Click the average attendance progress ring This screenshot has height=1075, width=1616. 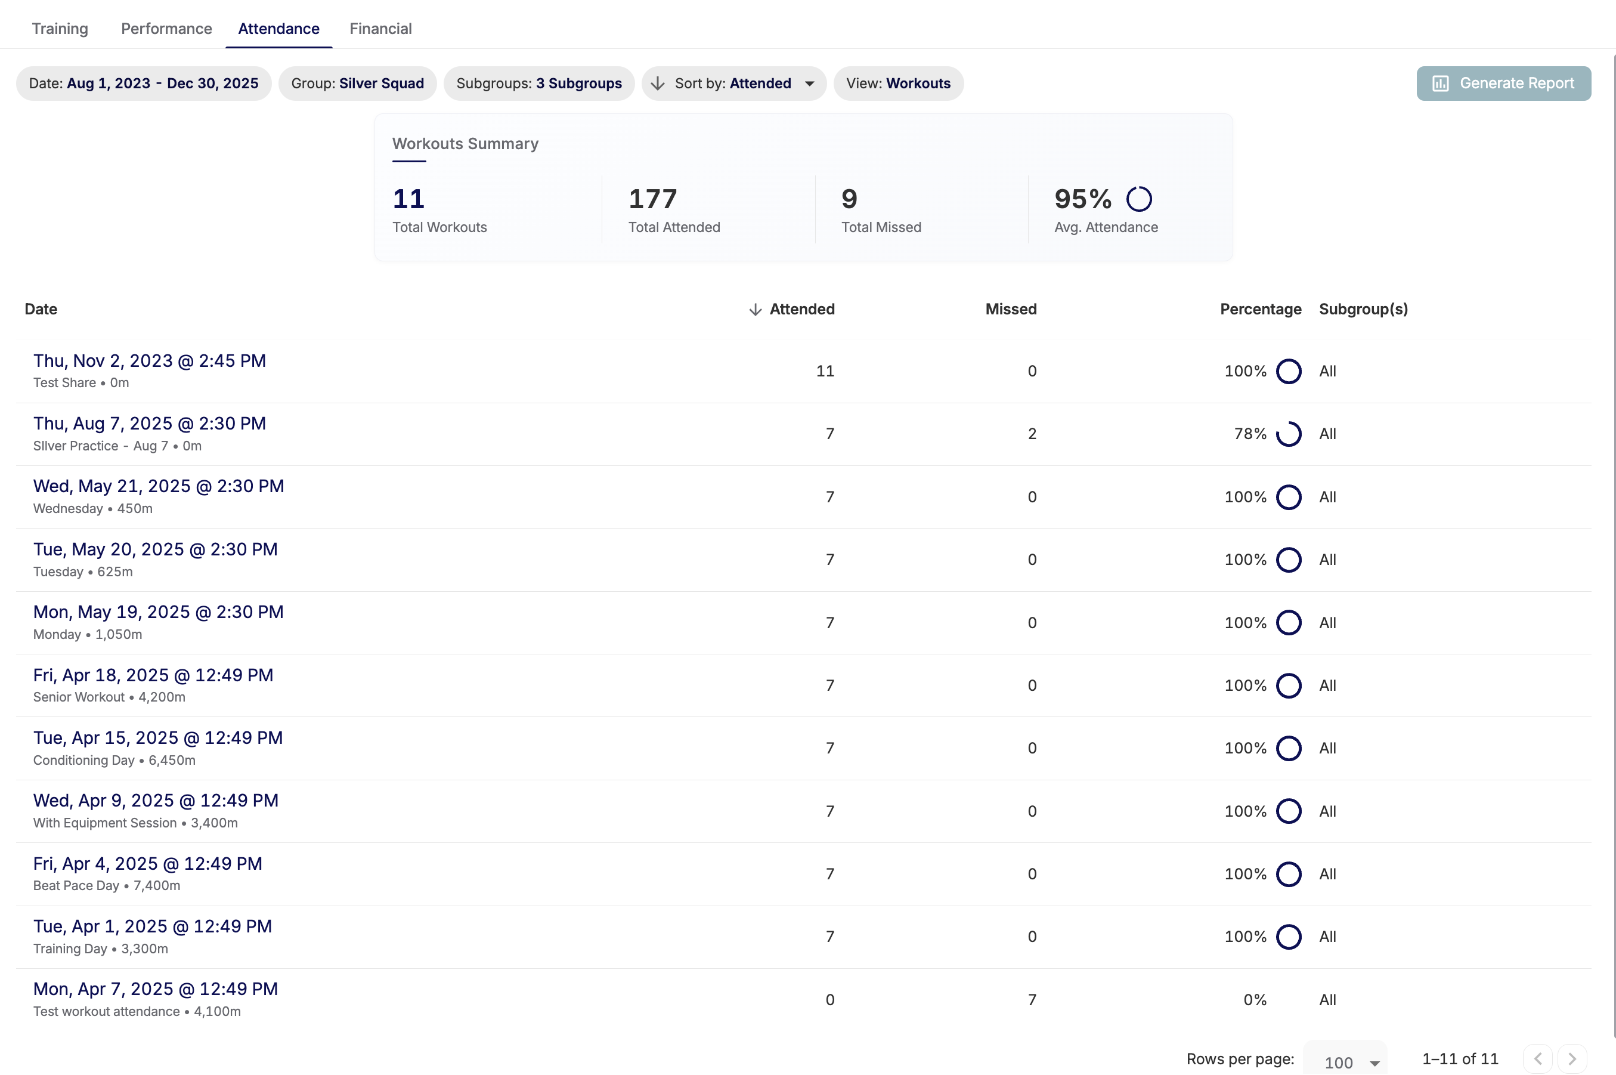(1139, 199)
